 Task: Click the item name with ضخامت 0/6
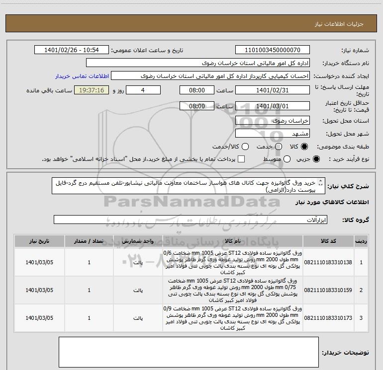(233, 262)
